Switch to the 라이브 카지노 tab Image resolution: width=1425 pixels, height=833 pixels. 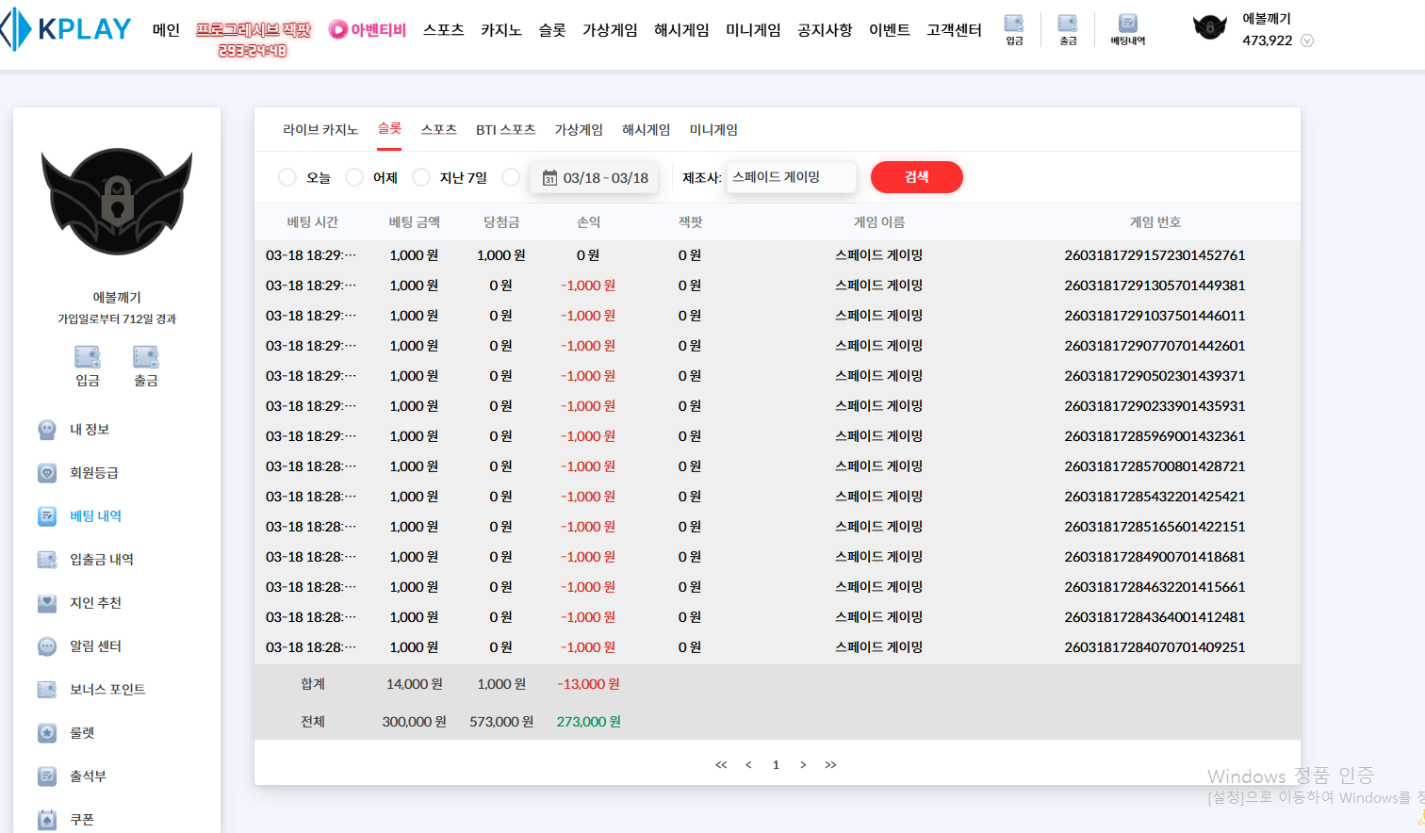pos(320,130)
